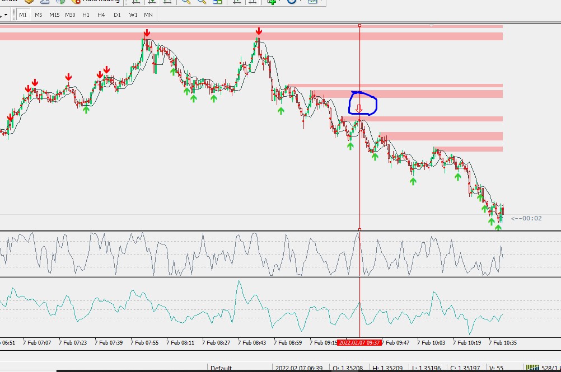Click the 7 Feb 10:19 time label

(467, 342)
